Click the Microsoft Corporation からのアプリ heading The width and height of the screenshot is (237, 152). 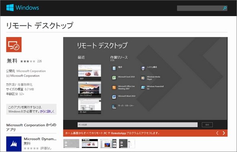click(31, 127)
